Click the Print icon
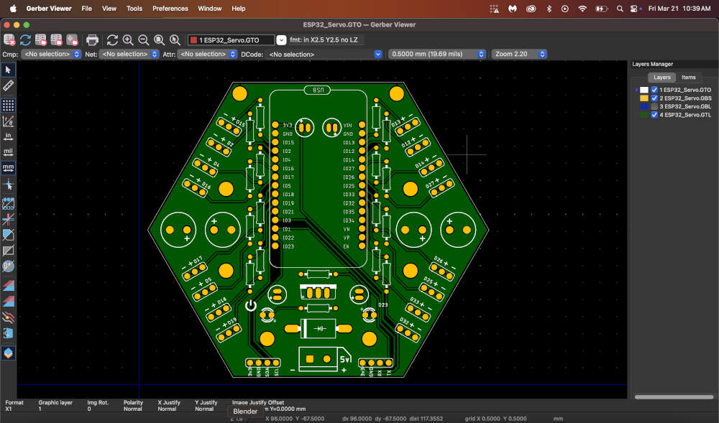The height and width of the screenshot is (423, 719). [92, 39]
